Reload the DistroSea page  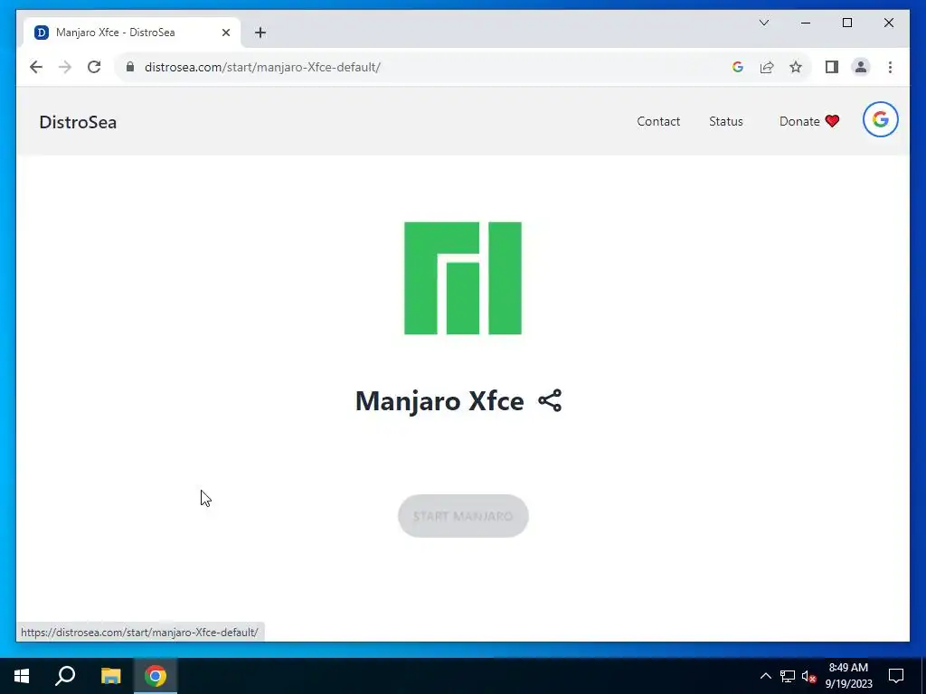pyautogui.click(x=94, y=67)
